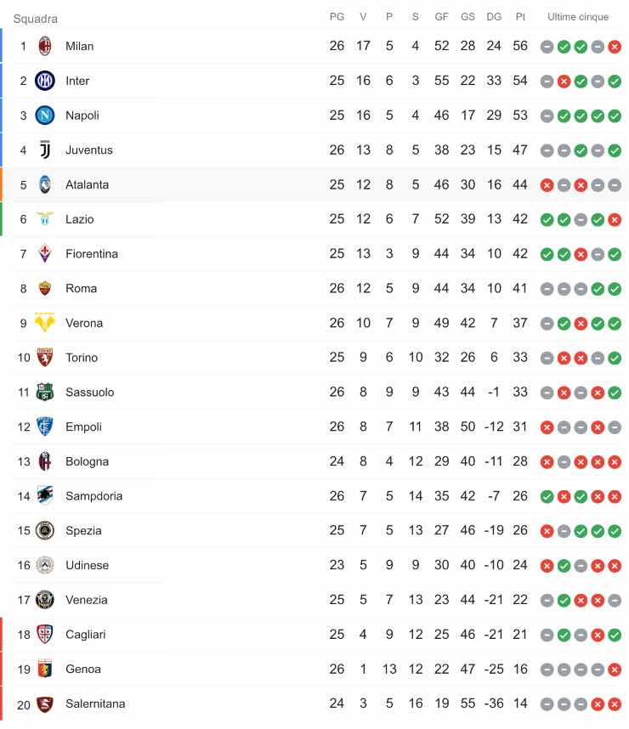629x729 pixels.
Task: Click the Pt column header
Action: pos(520,17)
